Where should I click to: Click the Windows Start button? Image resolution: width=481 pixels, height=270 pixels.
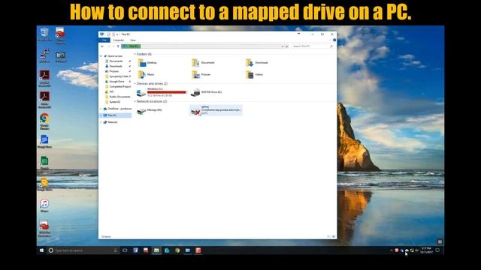42,250
